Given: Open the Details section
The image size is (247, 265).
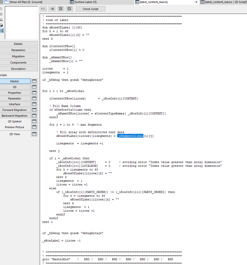Looking at the screenshot, I should coord(18,44).
